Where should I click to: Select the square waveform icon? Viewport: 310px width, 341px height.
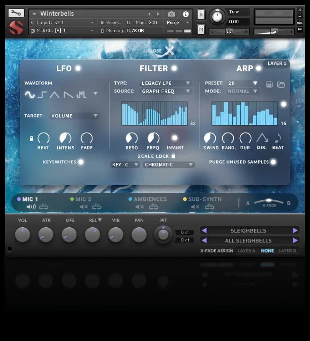[42, 95]
